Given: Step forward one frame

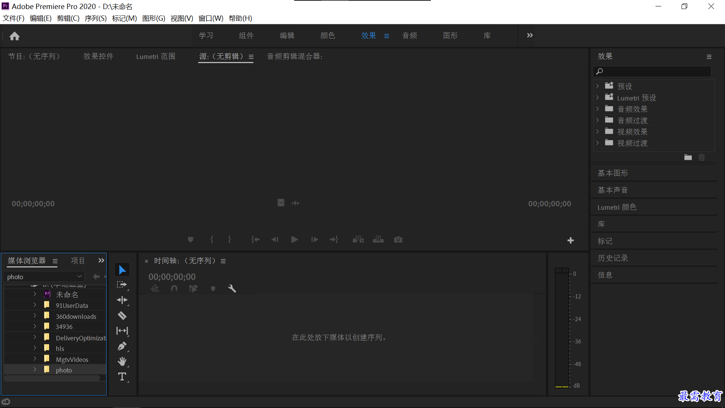Looking at the screenshot, I should 315,240.
